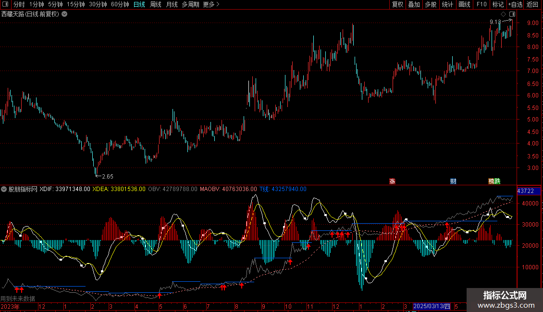543x312 pixels.
Task: Click the T线 value 43257940.00
Action: tap(289, 189)
